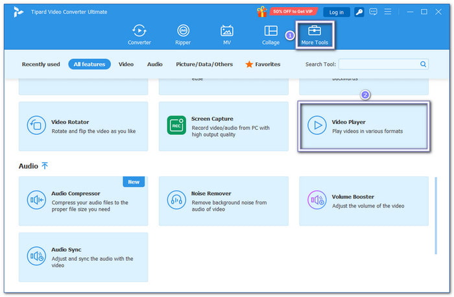The height and width of the screenshot is (297, 454).
Task: Open the hamburger menu icon
Action: pos(388,12)
